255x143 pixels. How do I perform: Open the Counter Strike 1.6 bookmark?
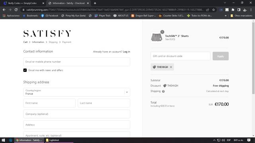point(171,15)
